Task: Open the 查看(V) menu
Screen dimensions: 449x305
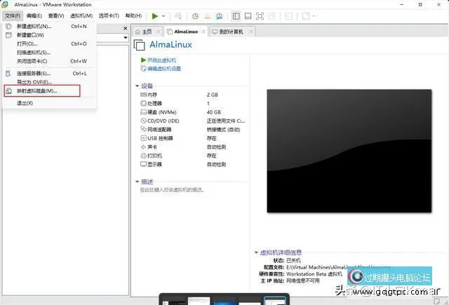Action: [56, 15]
